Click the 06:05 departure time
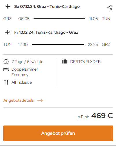Screen dimensions: 116x147 [24, 19]
